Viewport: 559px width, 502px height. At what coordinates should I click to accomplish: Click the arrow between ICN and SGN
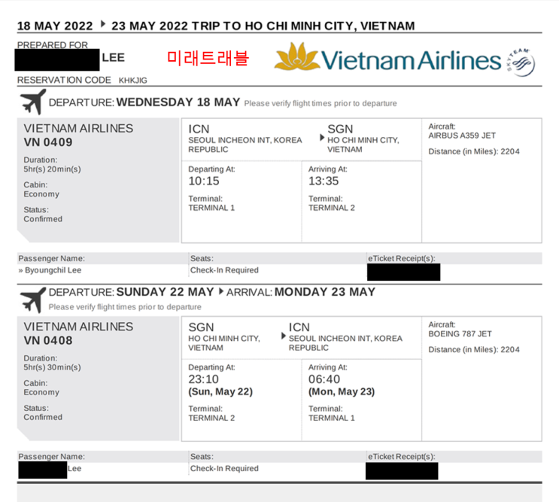pyautogui.click(x=323, y=139)
